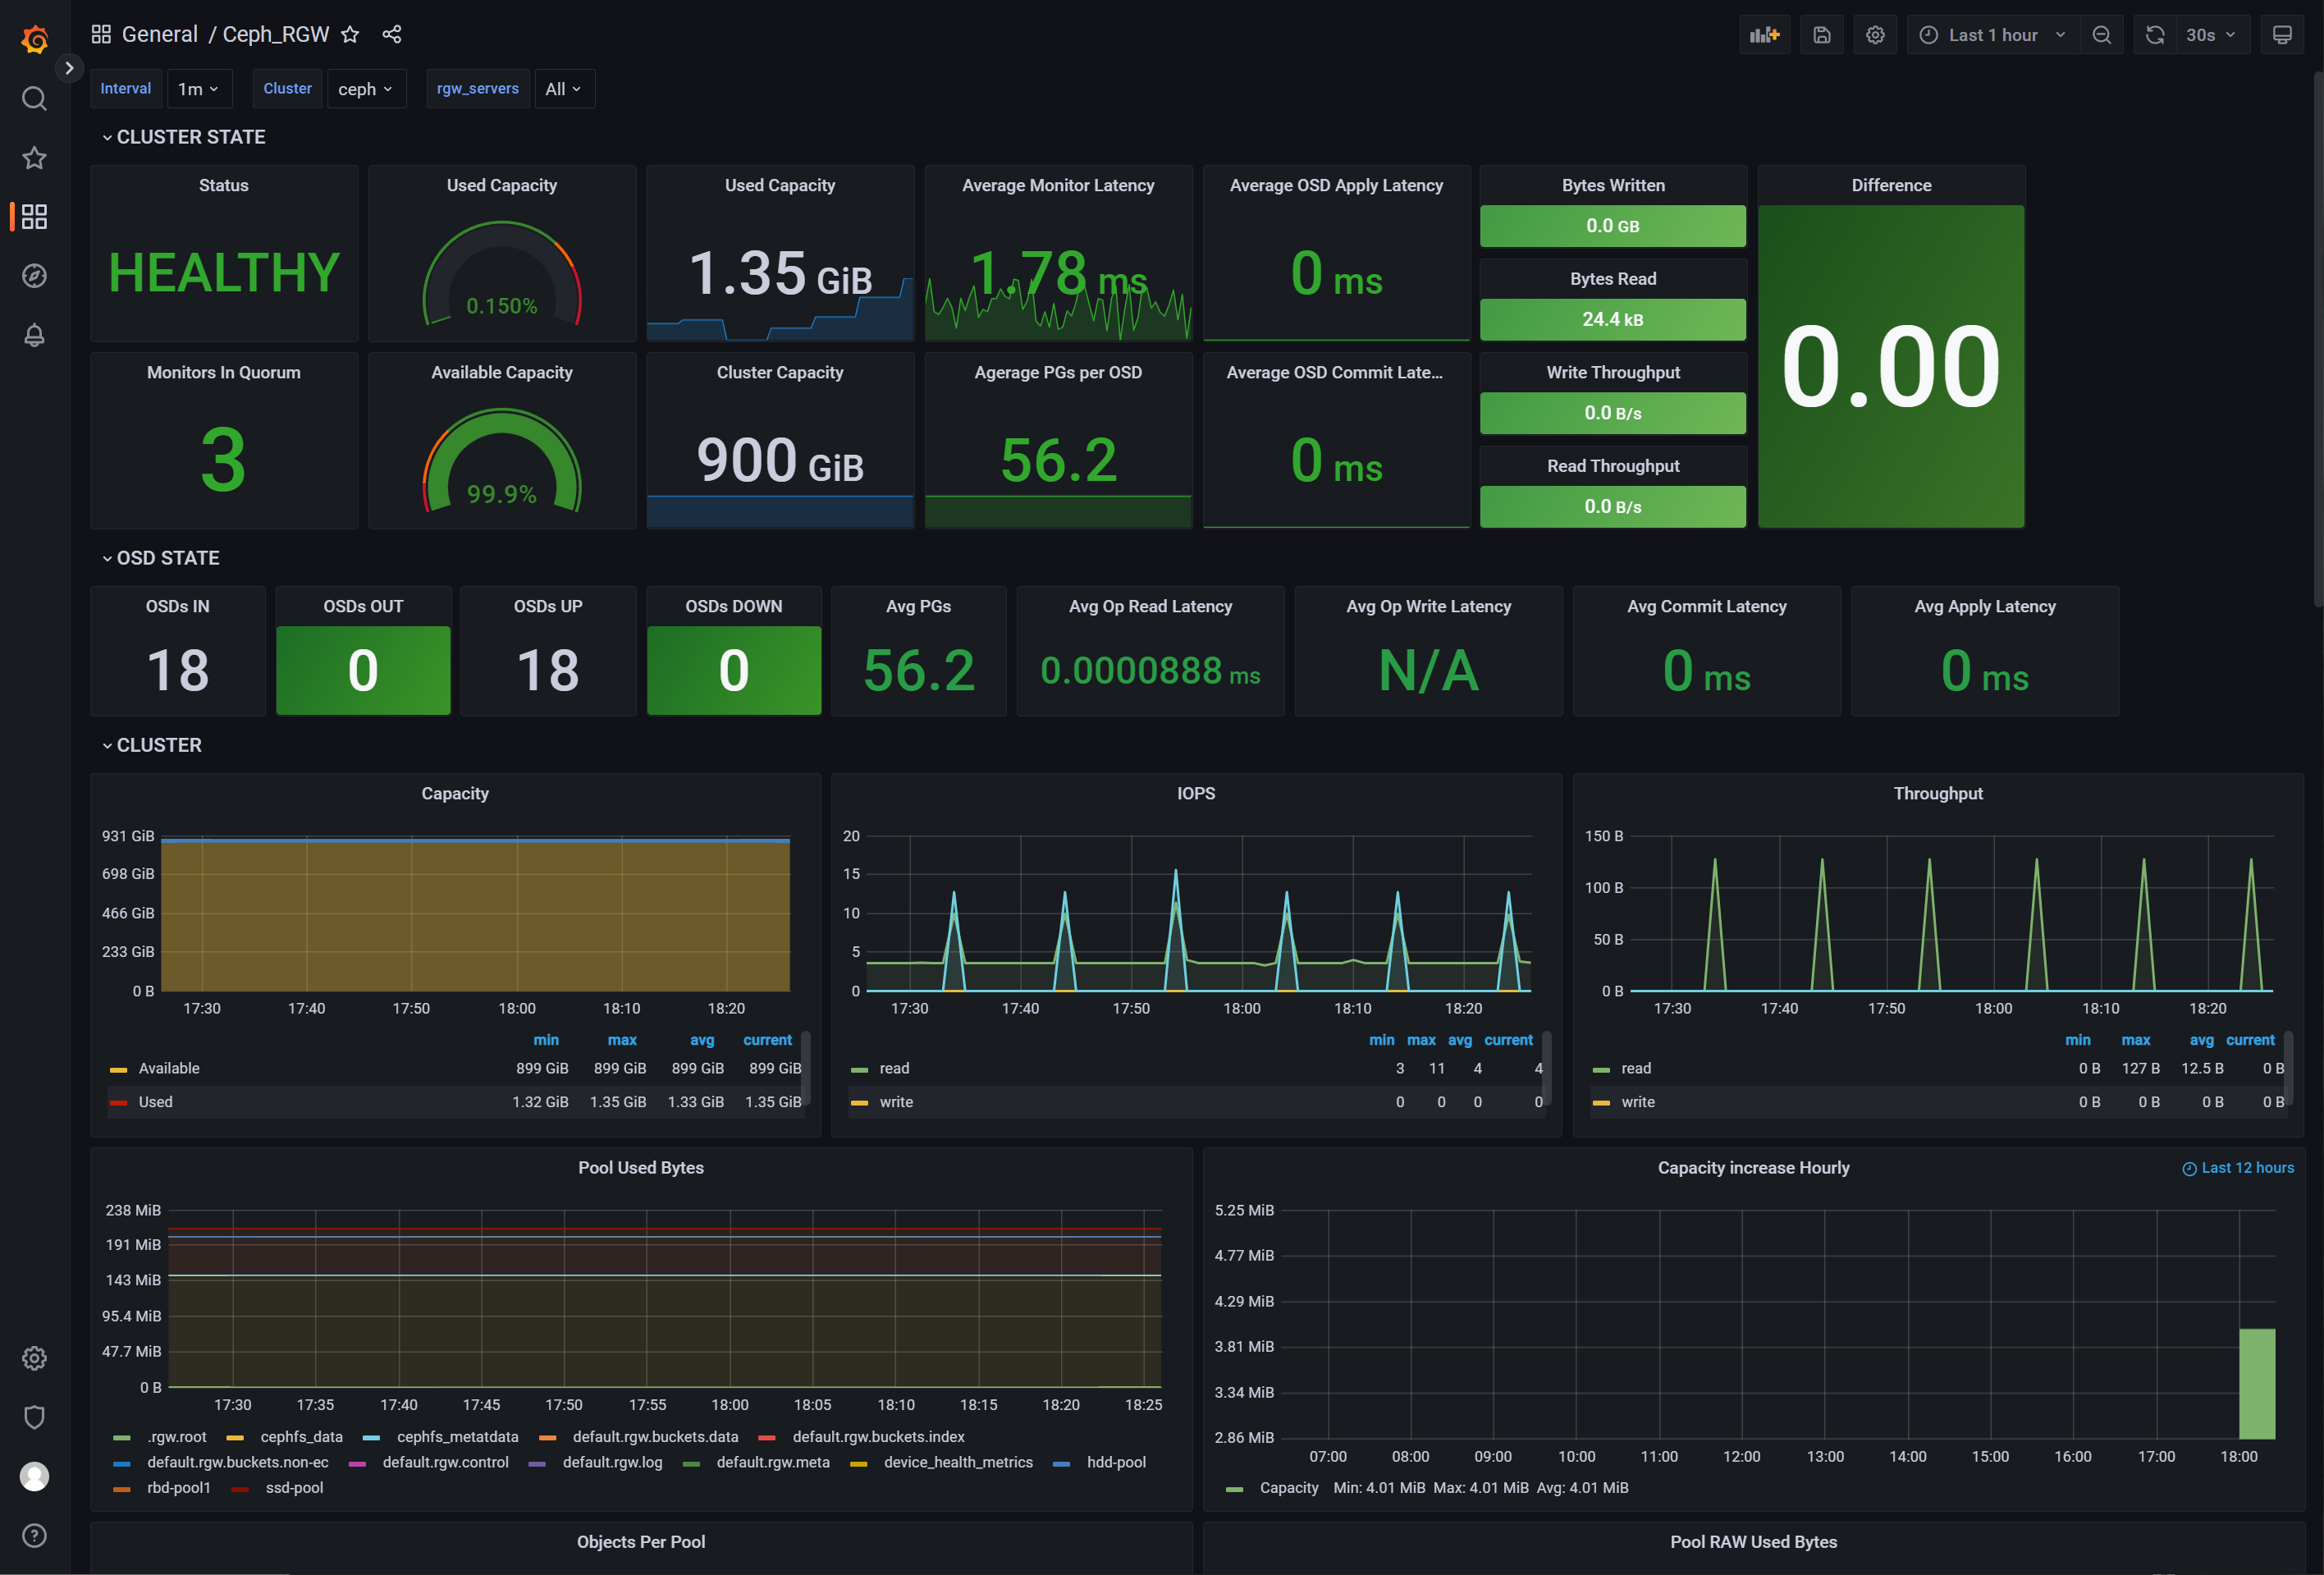Open the Interval 1m dropdown
The width and height of the screenshot is (2324, 1575).
click(199, 89)
